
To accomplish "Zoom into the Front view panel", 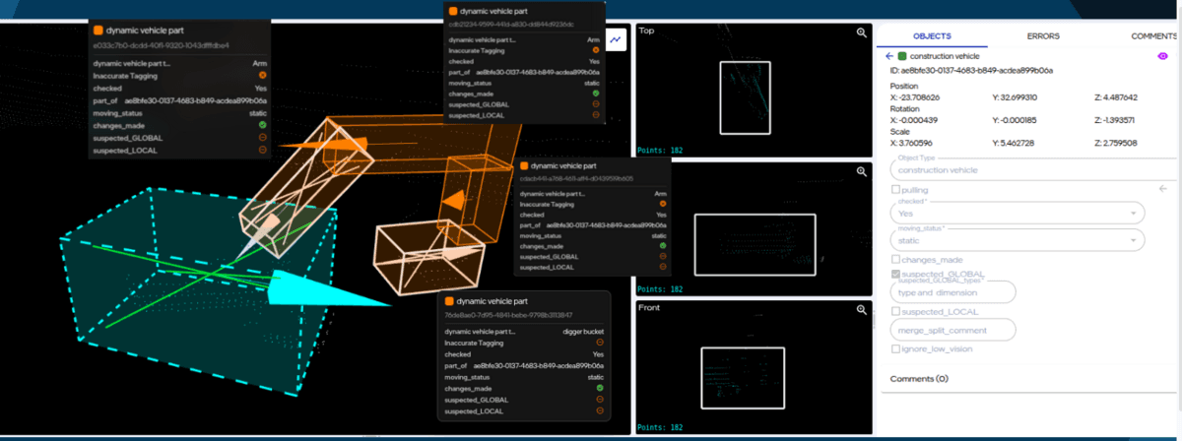I will pyautogui.click(x=862, y=309).
